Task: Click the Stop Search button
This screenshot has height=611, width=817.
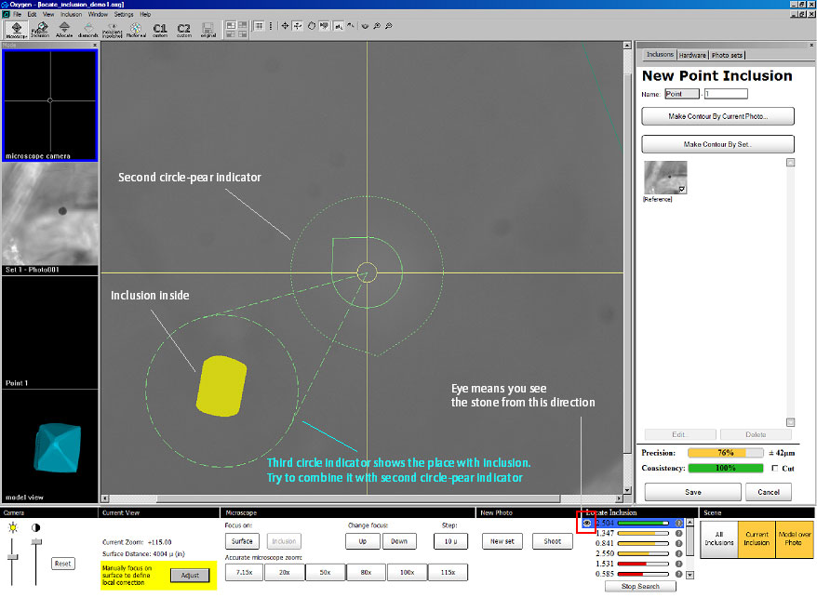Action: tap(640, 586)
